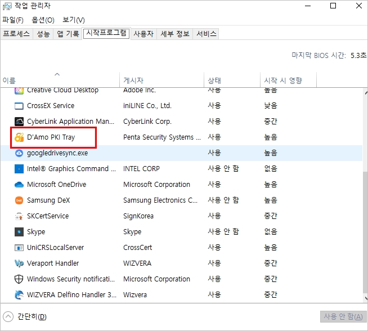Open the 파일(F) menu
Image resolution: width=368 pixels, height=331 pixels.
tap(13, 20)
